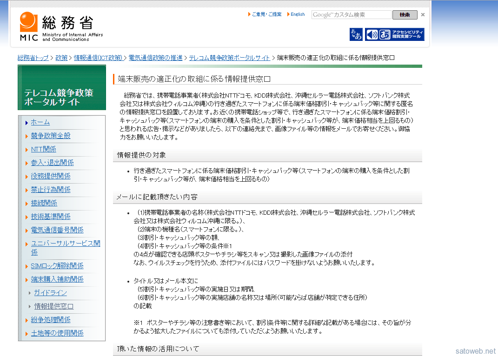This screenshot has width=498, height=356.
Task: Open 参入・退出関係 in the sidebar
Action: (x=53, y=163)
